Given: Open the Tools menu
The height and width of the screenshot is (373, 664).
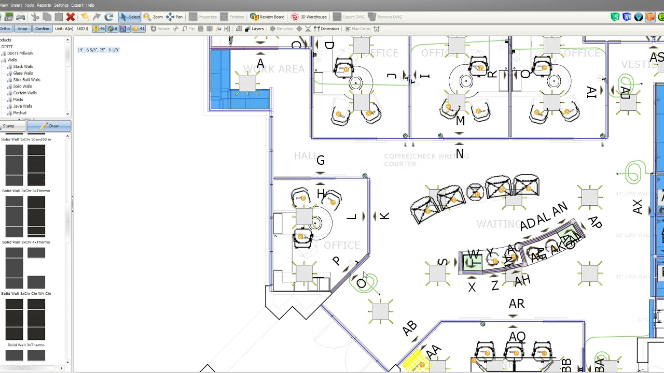Looking at the screenshot, I should pos(29,5).
